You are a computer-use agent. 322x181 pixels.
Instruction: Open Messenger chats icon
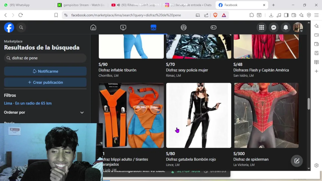pyautogui.click(x=274, y=27)
